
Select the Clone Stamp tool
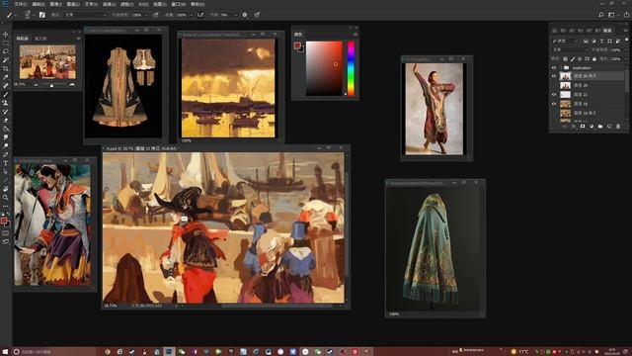click(6, 103)
